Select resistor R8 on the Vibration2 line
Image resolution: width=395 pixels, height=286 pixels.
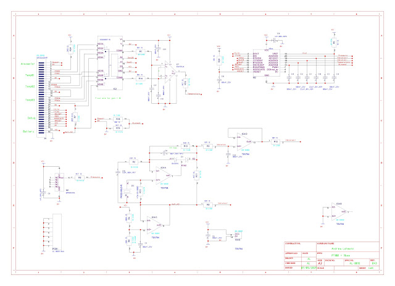pos(208,205)
